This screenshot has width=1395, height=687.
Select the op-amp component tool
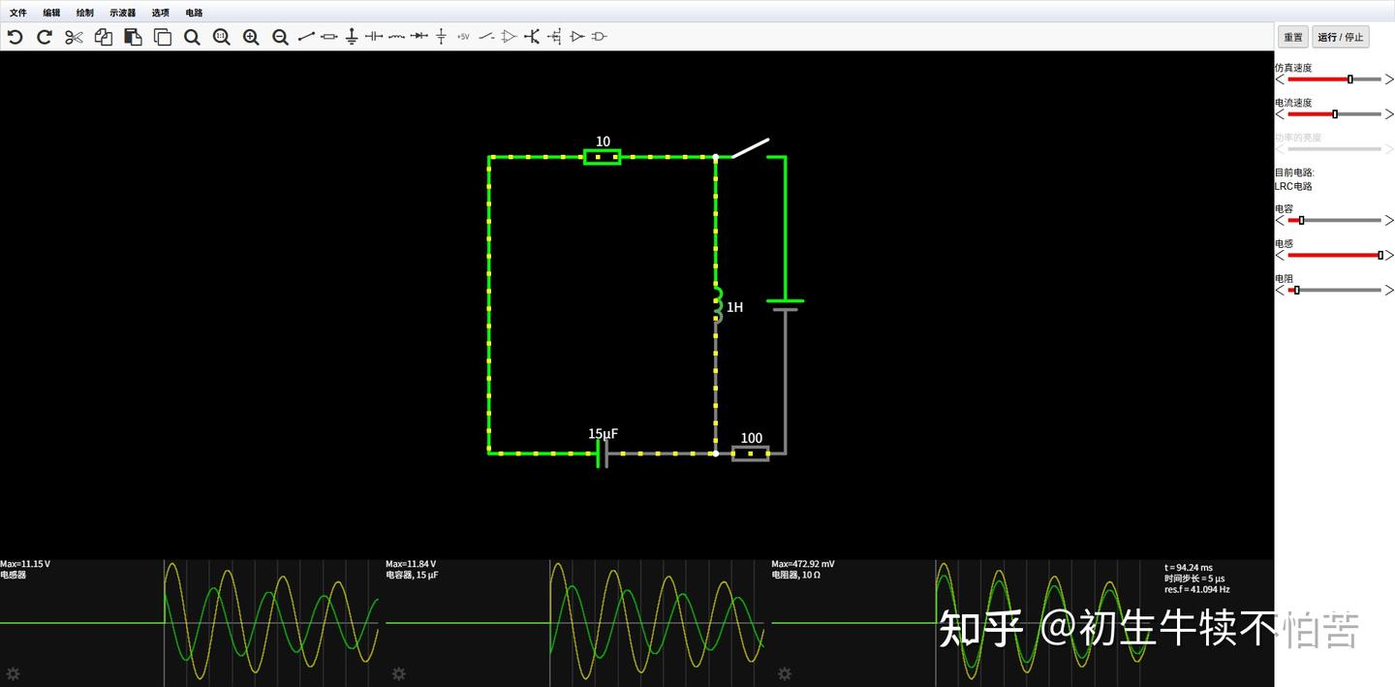(510, 37)
